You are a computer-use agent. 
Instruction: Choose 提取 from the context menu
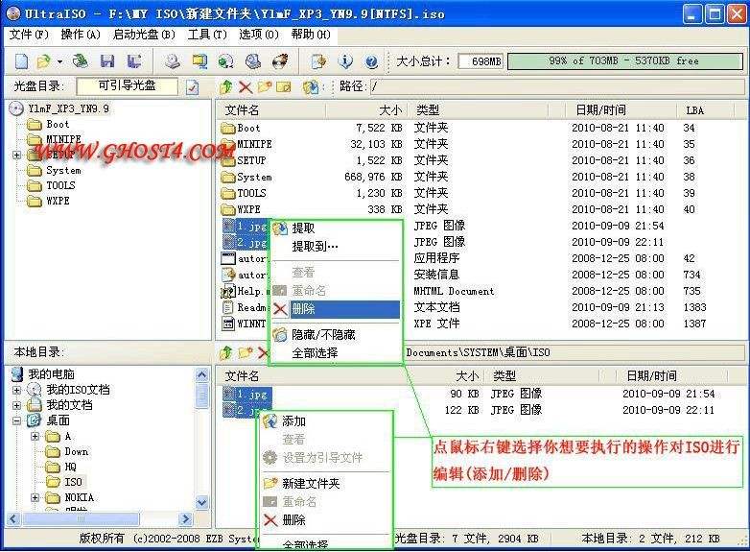pos(336,228)
